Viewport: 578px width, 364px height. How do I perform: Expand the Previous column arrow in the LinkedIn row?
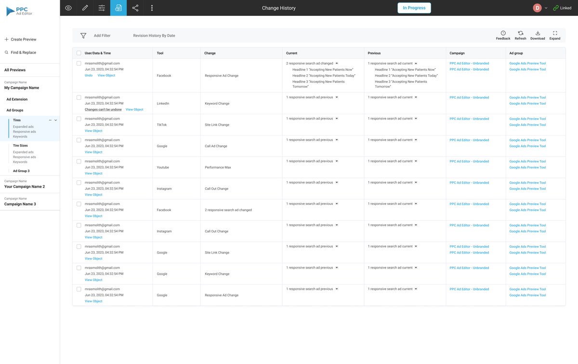[416, 97]
